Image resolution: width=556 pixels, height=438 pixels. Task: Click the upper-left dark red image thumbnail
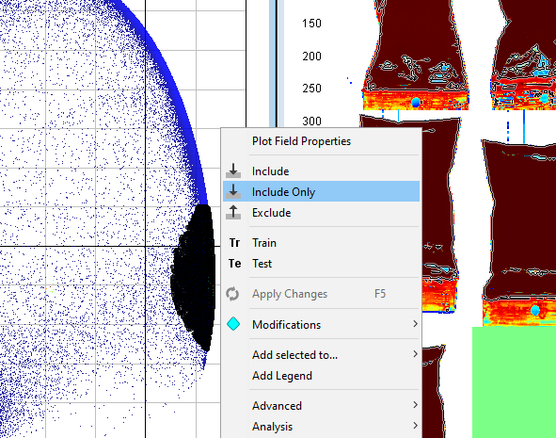[416, 55]
